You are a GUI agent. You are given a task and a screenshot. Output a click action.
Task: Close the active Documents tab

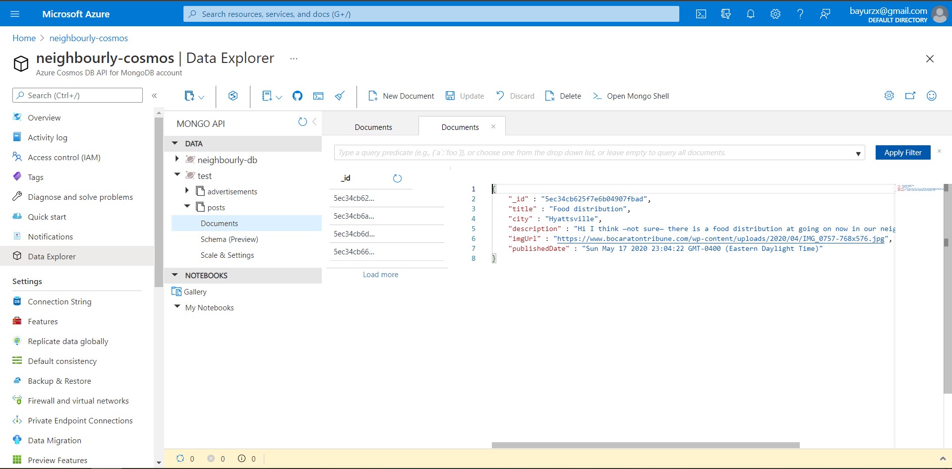click(493, 126)
